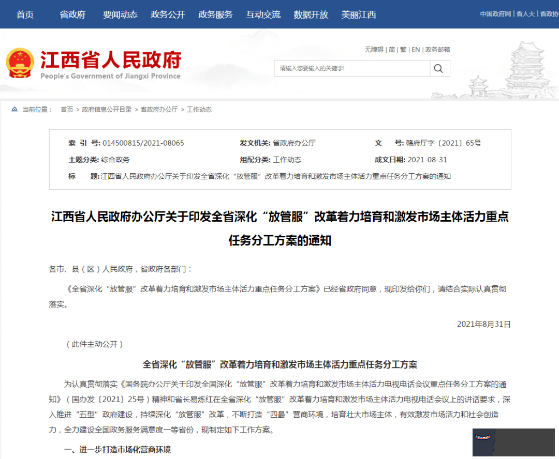559x459 pixels.
Task: Select index number 014500815/2021-08065
Action: (143, 143)
